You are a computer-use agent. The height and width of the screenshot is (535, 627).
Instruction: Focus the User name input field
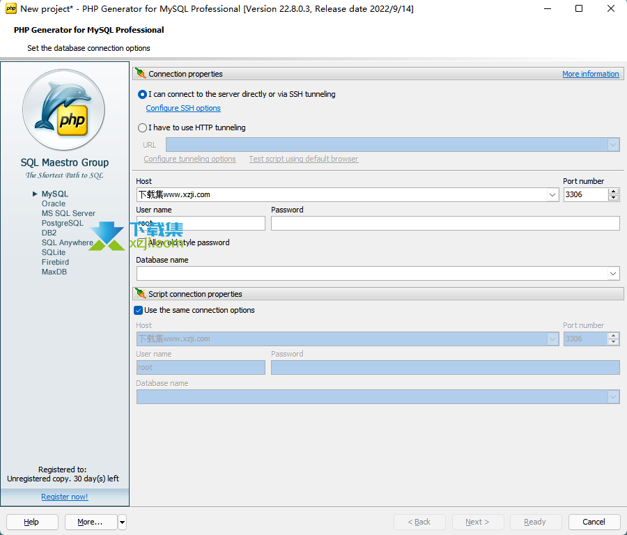point(201,223)
